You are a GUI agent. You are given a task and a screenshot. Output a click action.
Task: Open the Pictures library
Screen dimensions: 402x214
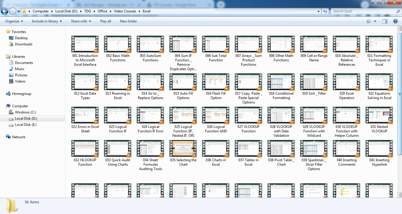(21, 75)
